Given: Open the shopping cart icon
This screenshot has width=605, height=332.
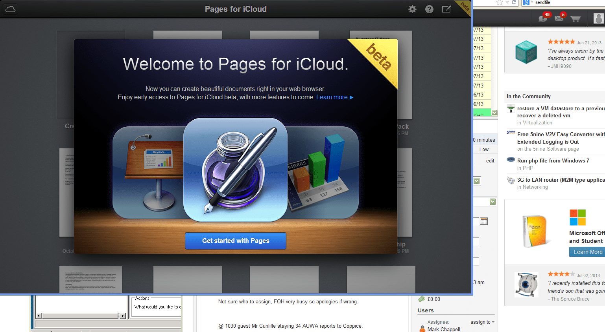Looking at the screenshot, I should 575,18.
